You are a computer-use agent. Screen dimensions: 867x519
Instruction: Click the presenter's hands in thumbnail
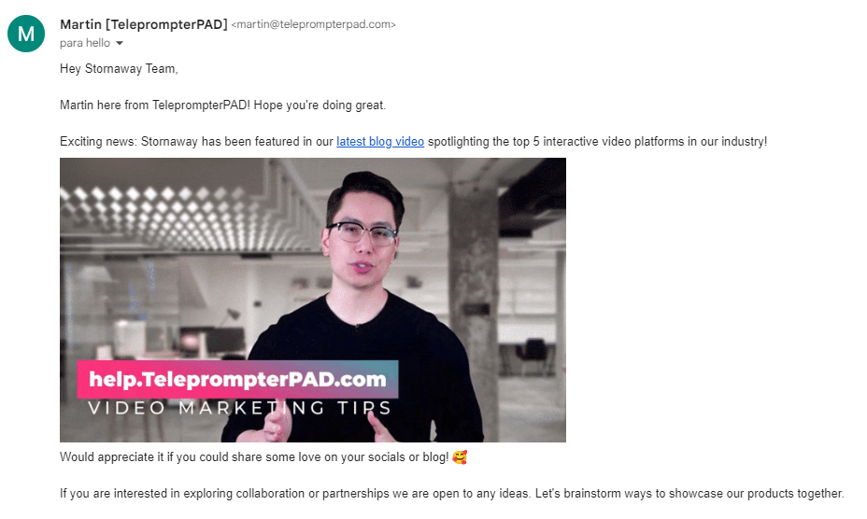[326, 427]
